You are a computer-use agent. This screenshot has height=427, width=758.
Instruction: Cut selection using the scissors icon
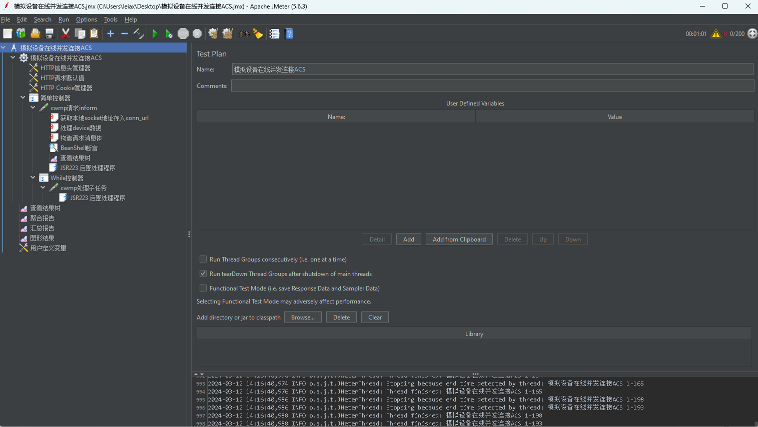(66, 33)
